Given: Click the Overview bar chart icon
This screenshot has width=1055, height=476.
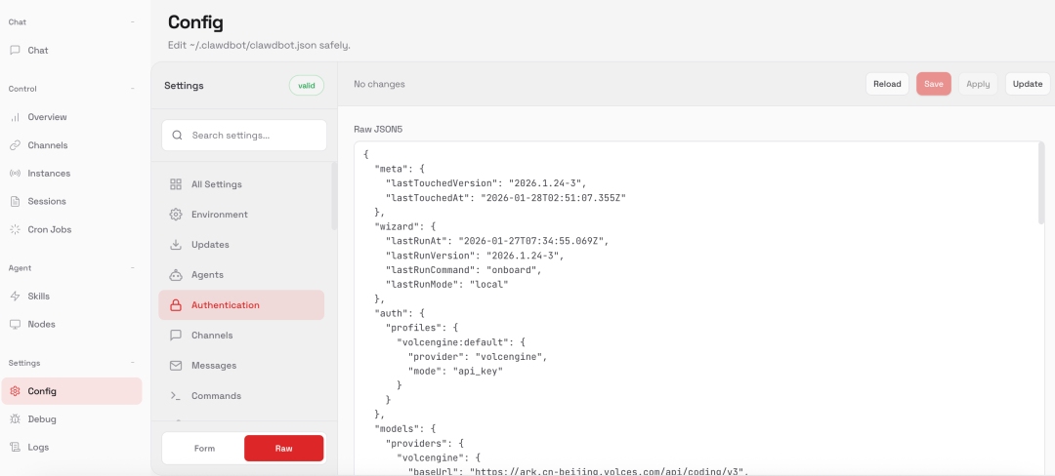Looking at the screenshot, I should tap(15, 117).
